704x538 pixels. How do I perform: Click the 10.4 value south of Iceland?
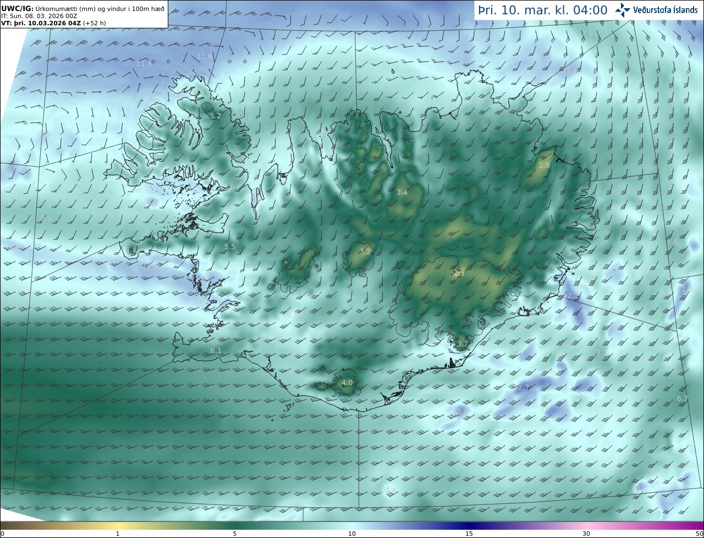[388, 490]
